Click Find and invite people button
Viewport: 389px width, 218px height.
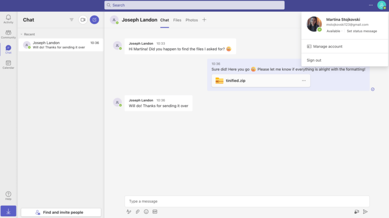pyautogui.click(x=61, y=212)
